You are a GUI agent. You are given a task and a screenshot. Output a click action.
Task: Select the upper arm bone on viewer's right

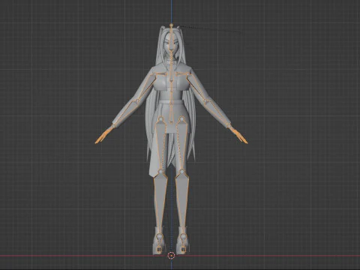(196, 87)
